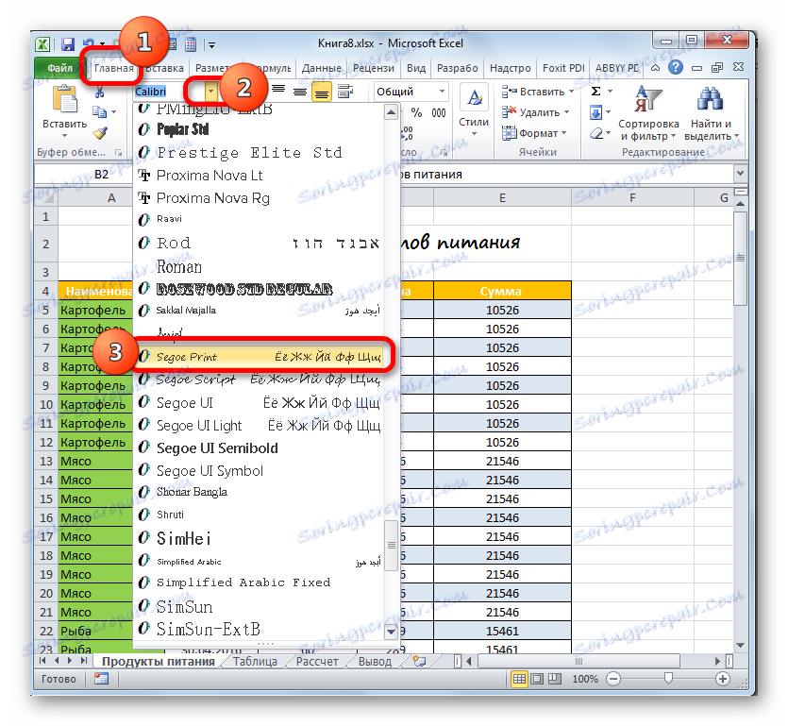Click the font name input box Calibri
The image size is (788, 726).
click(x=170, y=92)
